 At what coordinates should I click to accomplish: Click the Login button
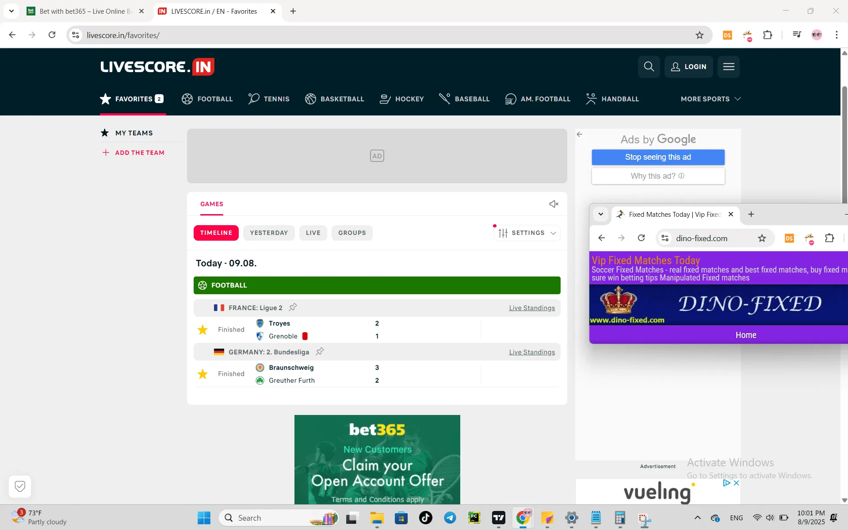click(688, 67)
